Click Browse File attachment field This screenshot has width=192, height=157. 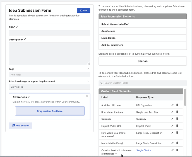(x=49, y=87)
